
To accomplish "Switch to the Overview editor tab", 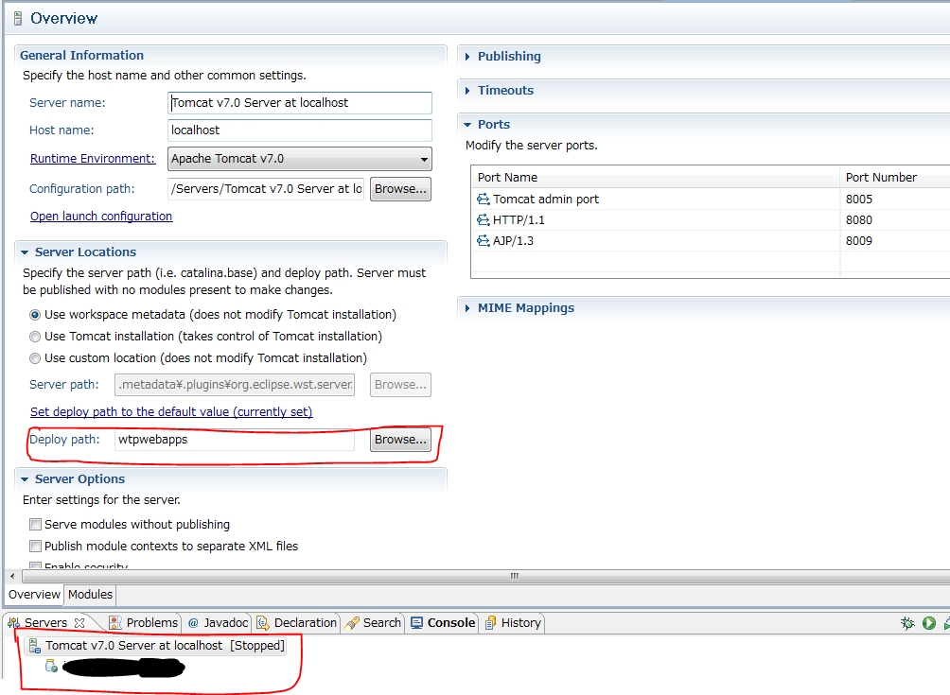I will click(34, 595).
